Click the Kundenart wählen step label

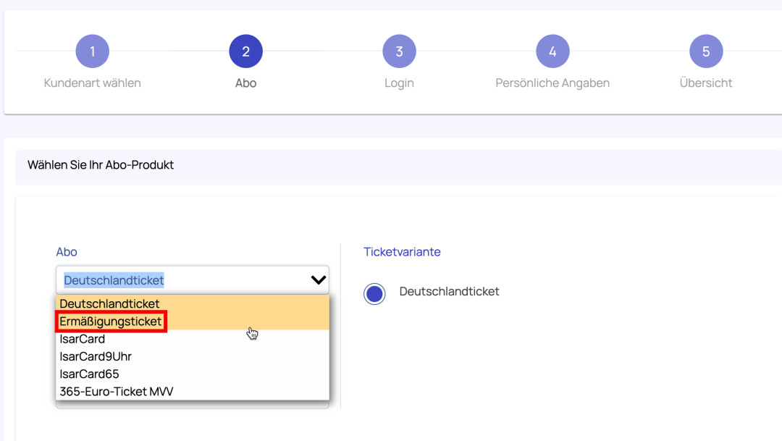click(x=92, y=83)
